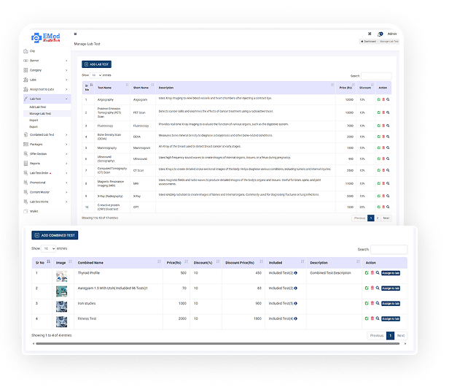The height and width of the screenshot is (390, 449).
Task: Click info icon beside Thyroid Profile included tests
Action: pos(295,273)
